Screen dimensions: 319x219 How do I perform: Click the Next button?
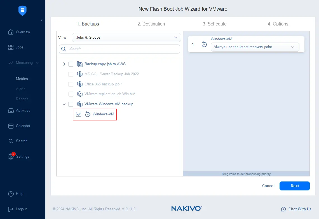click(x=295, y=186)
